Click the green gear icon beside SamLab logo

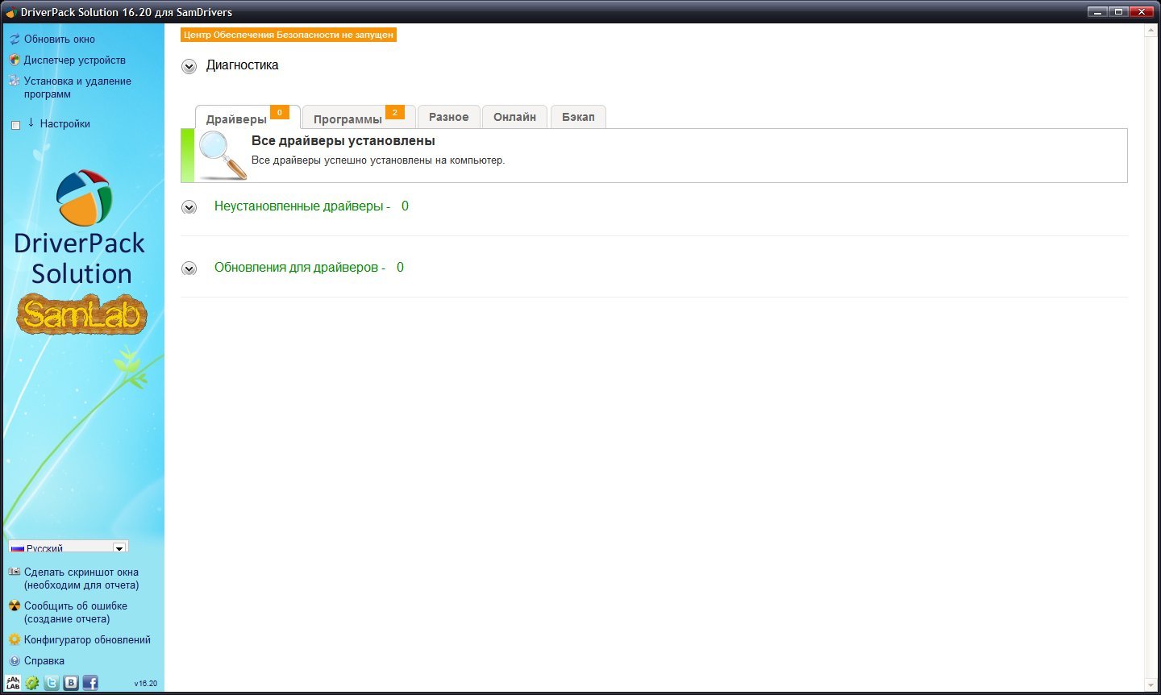32,683
